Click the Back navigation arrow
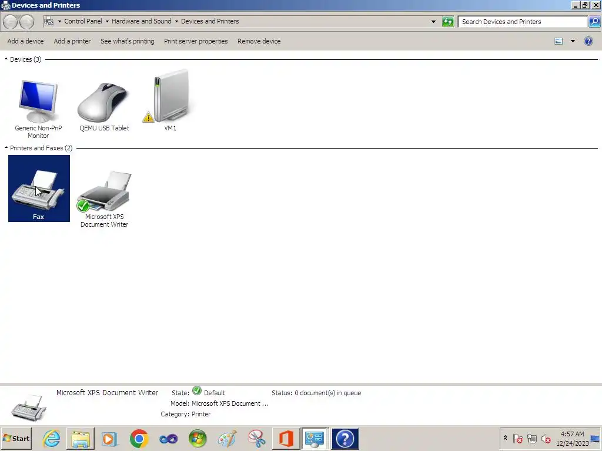 (11, 22)
